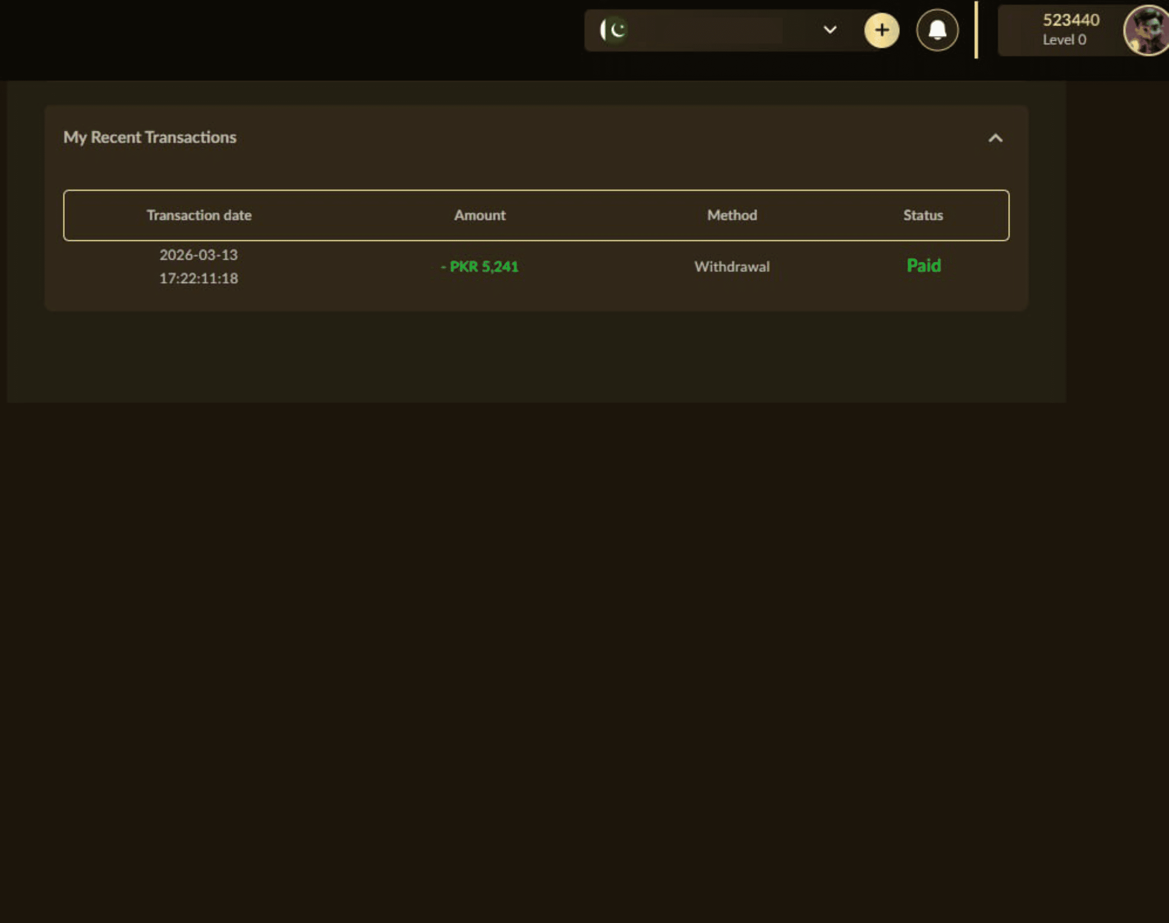Click the green Paid status indicator

pos(923,265)
